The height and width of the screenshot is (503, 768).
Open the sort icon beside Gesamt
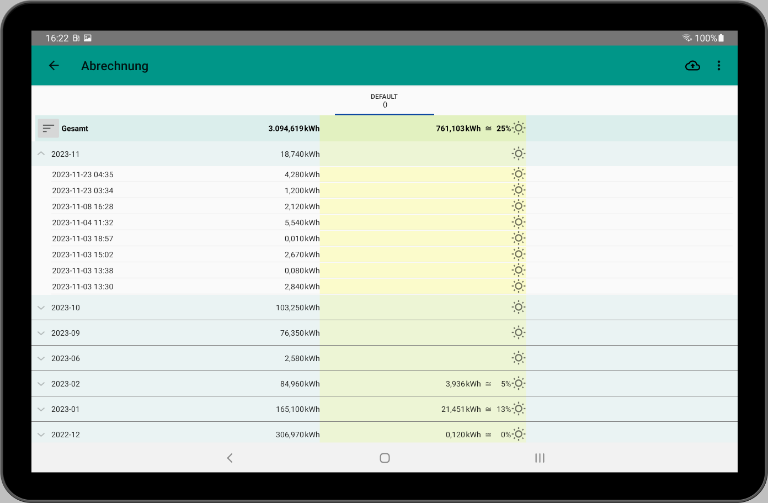(49, 129)
